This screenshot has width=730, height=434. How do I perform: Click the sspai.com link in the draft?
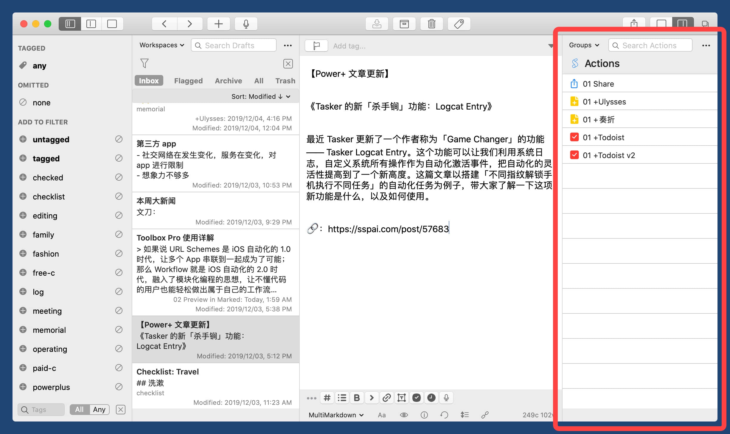coord(388,229)
